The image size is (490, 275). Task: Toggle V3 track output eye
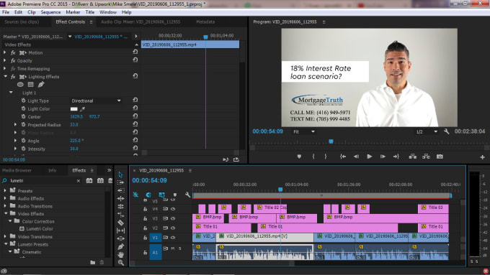tap(173, 218)
